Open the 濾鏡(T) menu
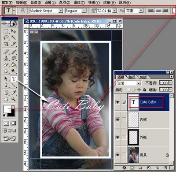This screenshot has height=172, width=176. tap(79, 2)
